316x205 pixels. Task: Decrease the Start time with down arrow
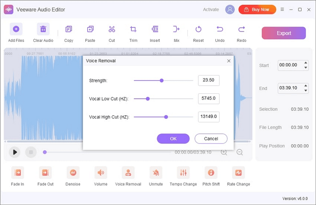point(306,68)
